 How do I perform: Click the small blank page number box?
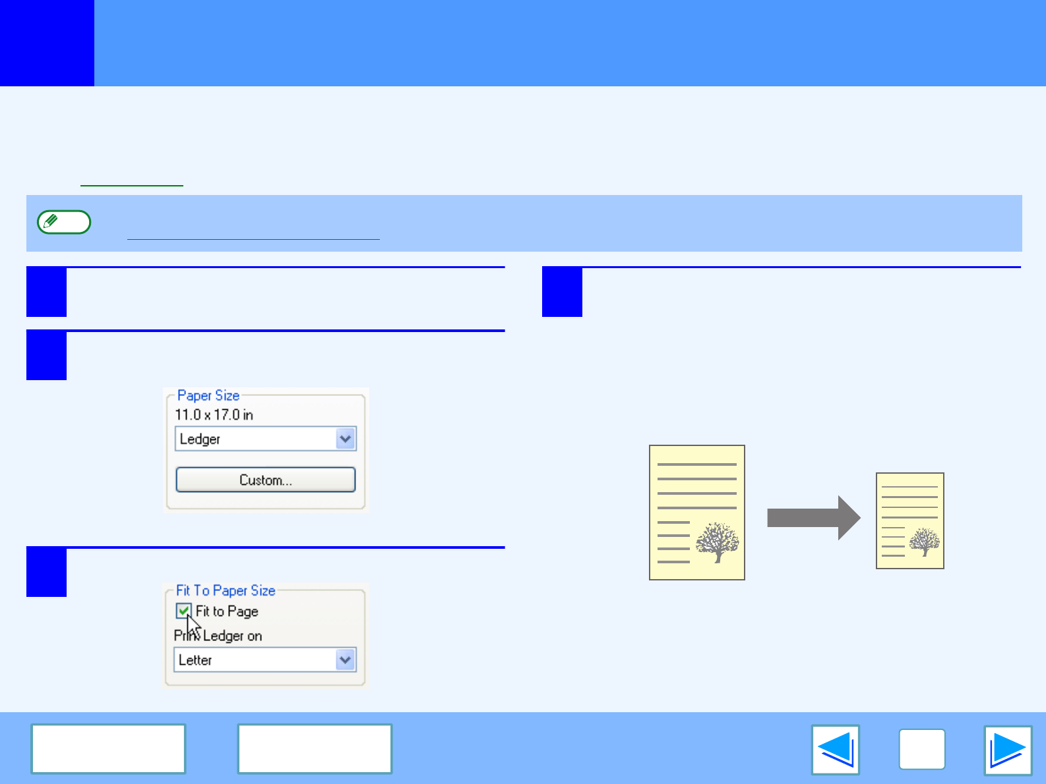[921, 749]
